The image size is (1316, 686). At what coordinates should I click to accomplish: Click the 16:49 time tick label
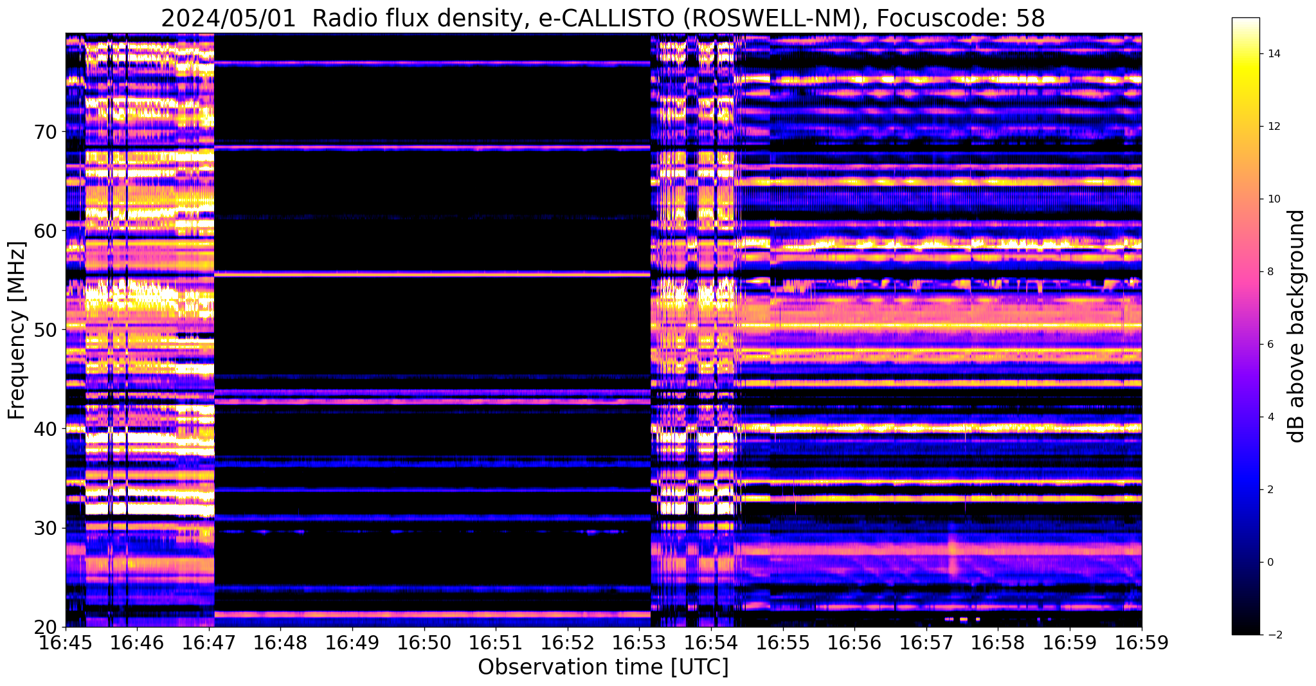[x=352, y=643]
